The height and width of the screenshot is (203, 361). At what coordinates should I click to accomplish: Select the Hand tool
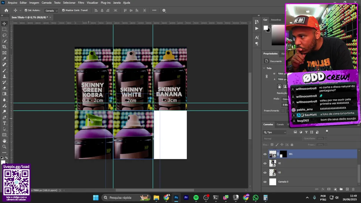click(x=4, y=141)
